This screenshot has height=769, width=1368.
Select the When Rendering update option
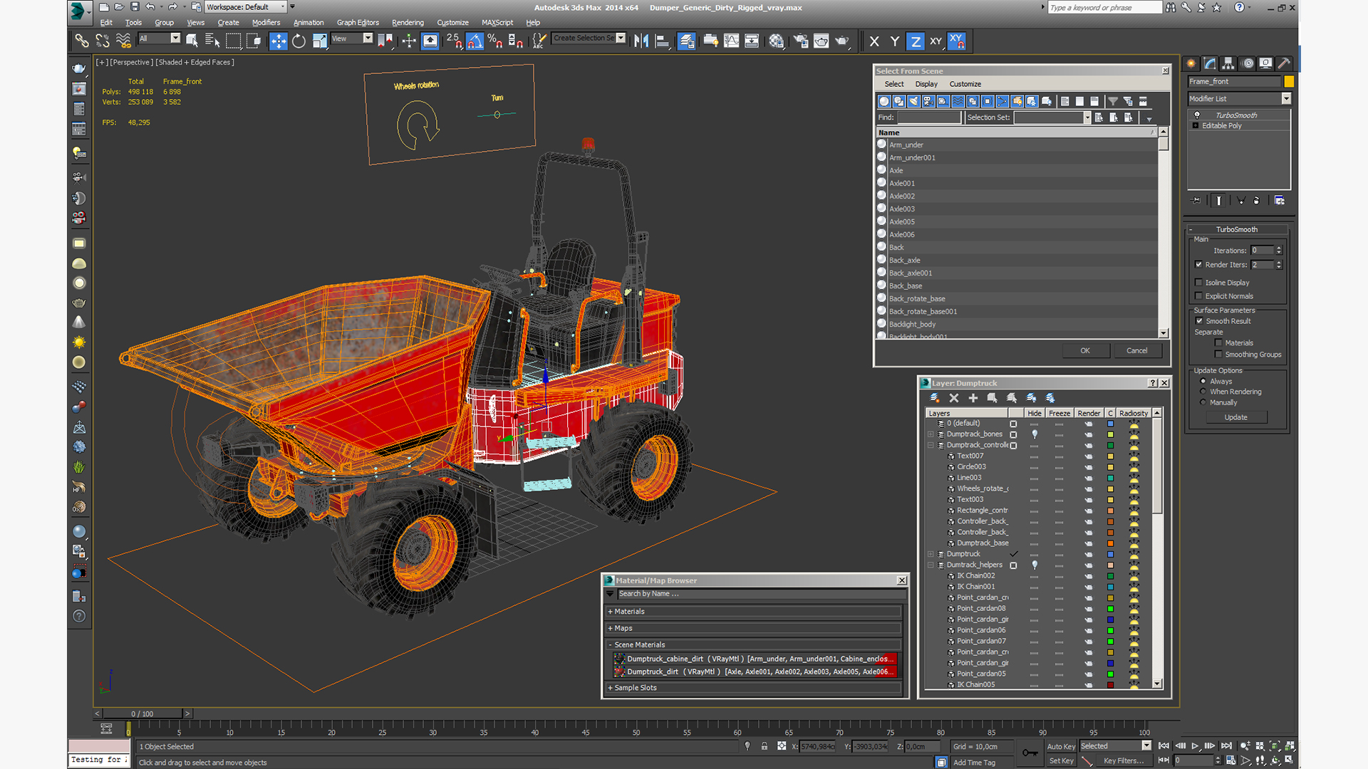pos(1203,392)
